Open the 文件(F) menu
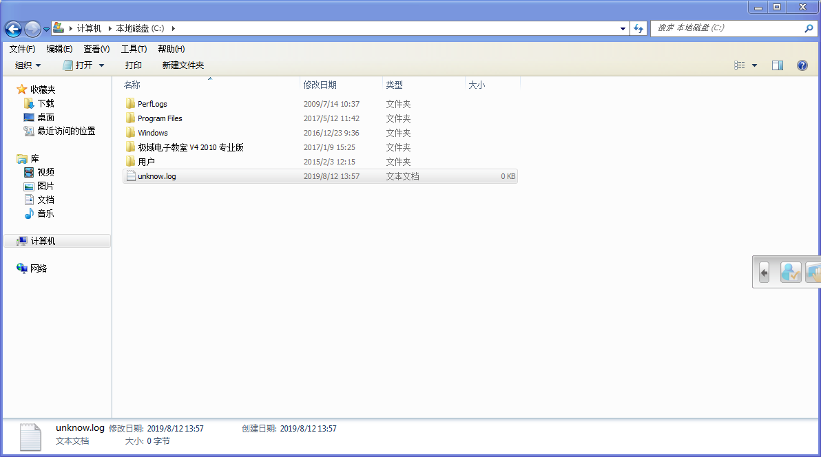Image resolution: width=821 pixels, height=457 pixels. [22, 49]
